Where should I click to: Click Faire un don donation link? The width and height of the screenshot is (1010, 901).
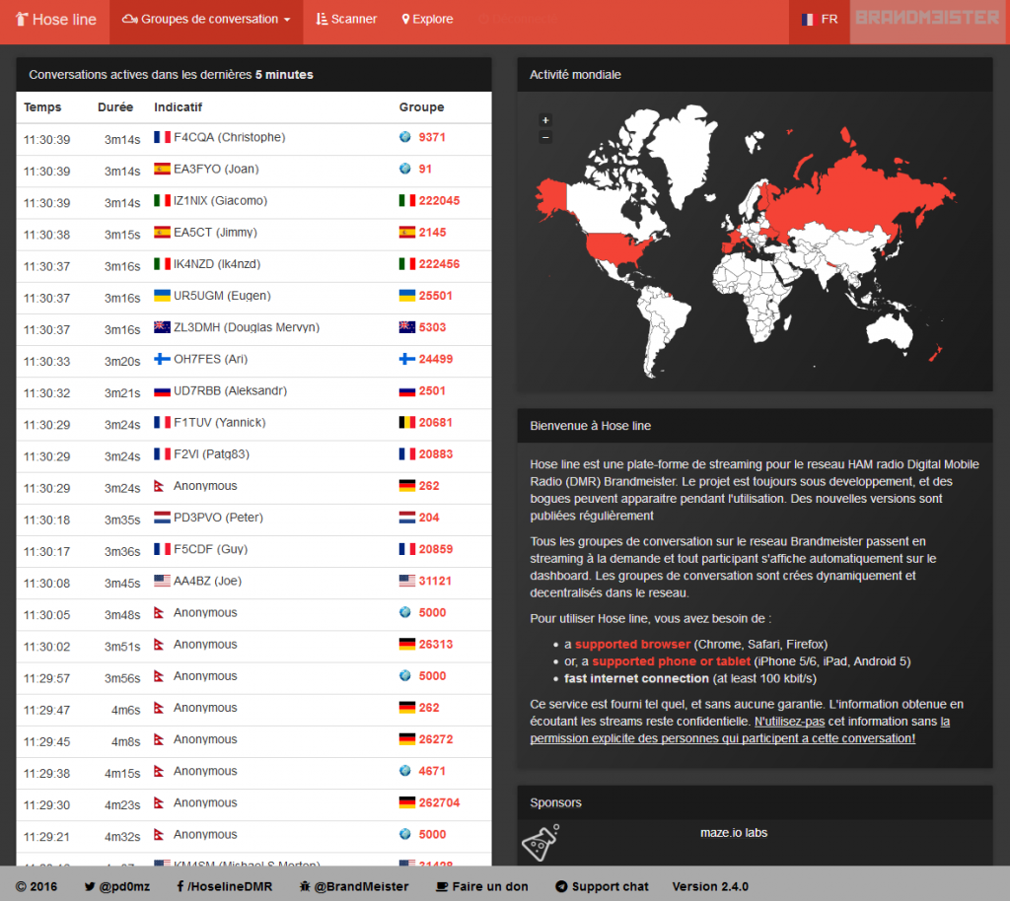click(481, 886)
